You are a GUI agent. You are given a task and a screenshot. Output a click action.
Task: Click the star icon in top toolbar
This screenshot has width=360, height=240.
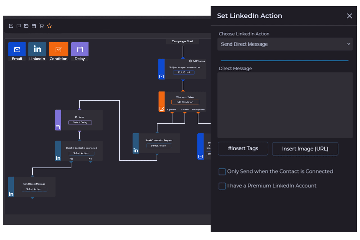[49, 26]
